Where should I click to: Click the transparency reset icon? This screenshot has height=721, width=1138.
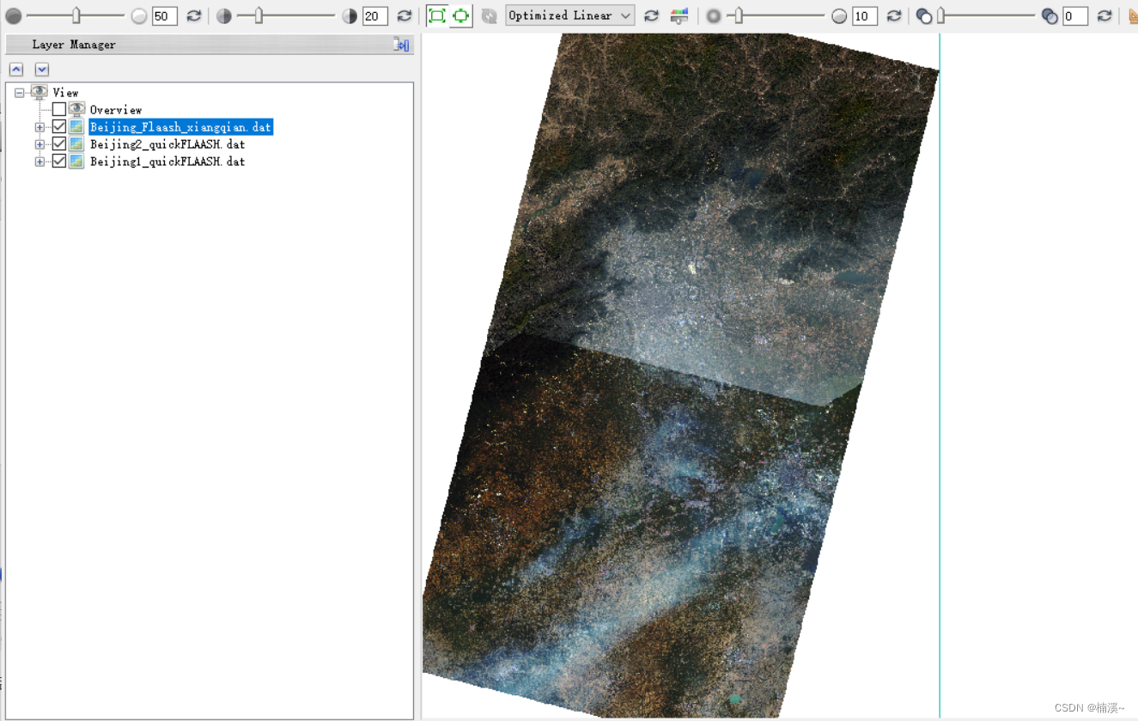coord(1104,15)
